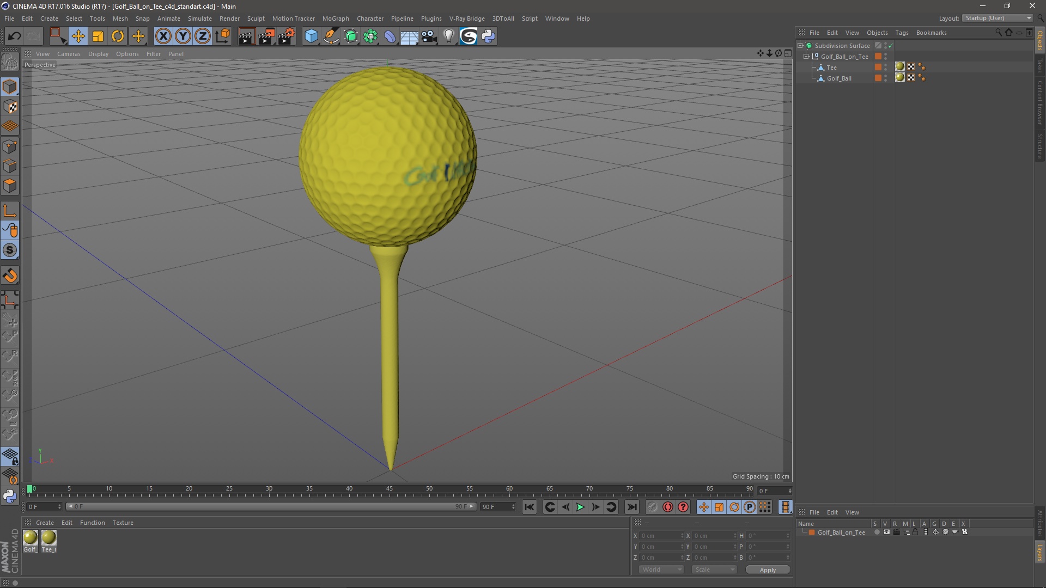Click the Python script icon in toolbar

pyautogui.click(x=488, y=36)
